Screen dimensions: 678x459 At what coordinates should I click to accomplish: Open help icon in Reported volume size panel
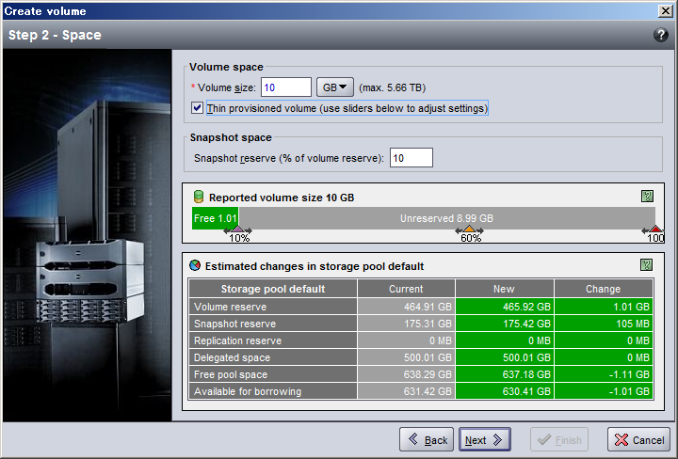(647, 197)
